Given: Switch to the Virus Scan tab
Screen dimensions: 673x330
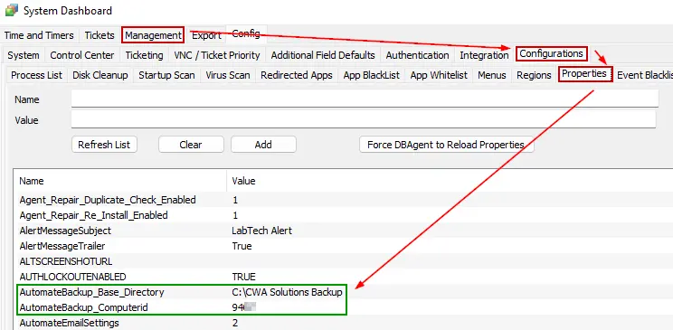Looking at the screenshot, I should tap(228, 75).
